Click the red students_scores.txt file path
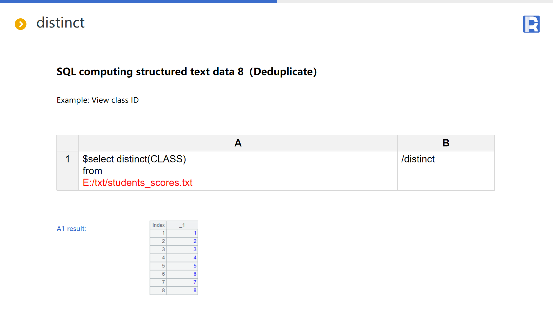This screenshot has width=553, height=311. coord(137,183)
